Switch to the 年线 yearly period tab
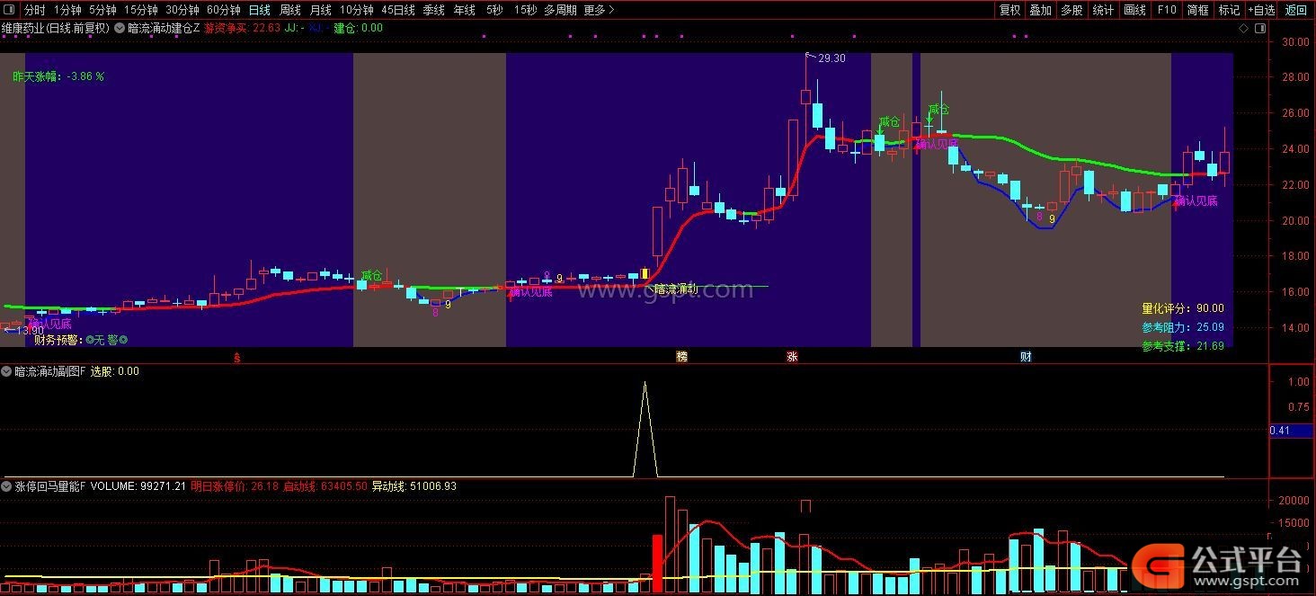This screenshot has width=1316, height=596. [465, 10]
